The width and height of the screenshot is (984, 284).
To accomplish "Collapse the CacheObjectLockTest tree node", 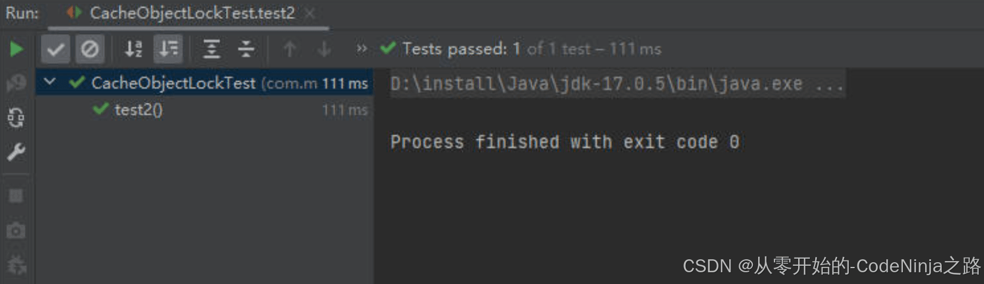I will coord(50,82).
